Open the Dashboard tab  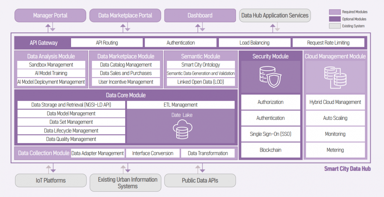tap(200, 15)
